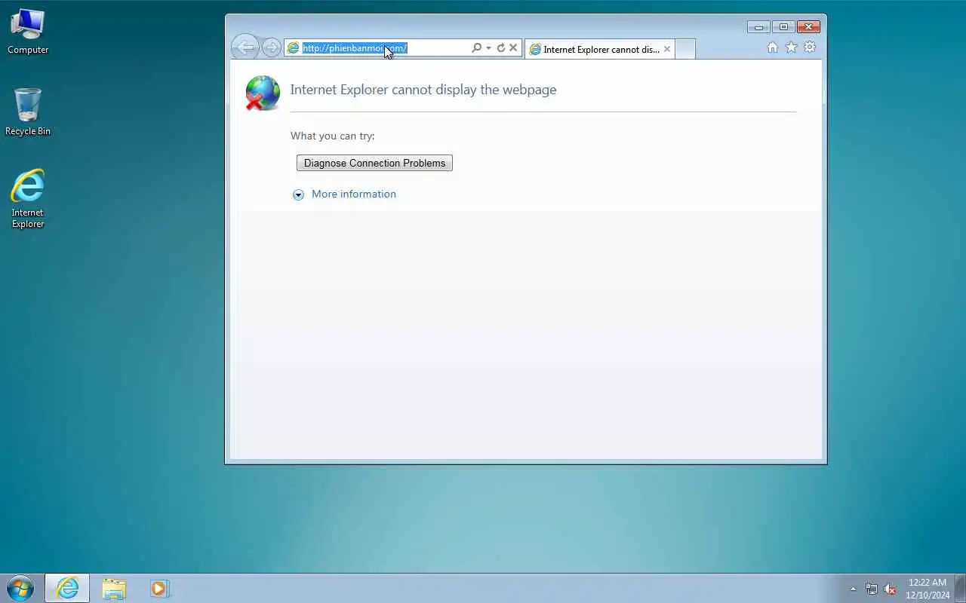Open a new blank tab
The image size is (966, 603).
click(x=685, y=49)
